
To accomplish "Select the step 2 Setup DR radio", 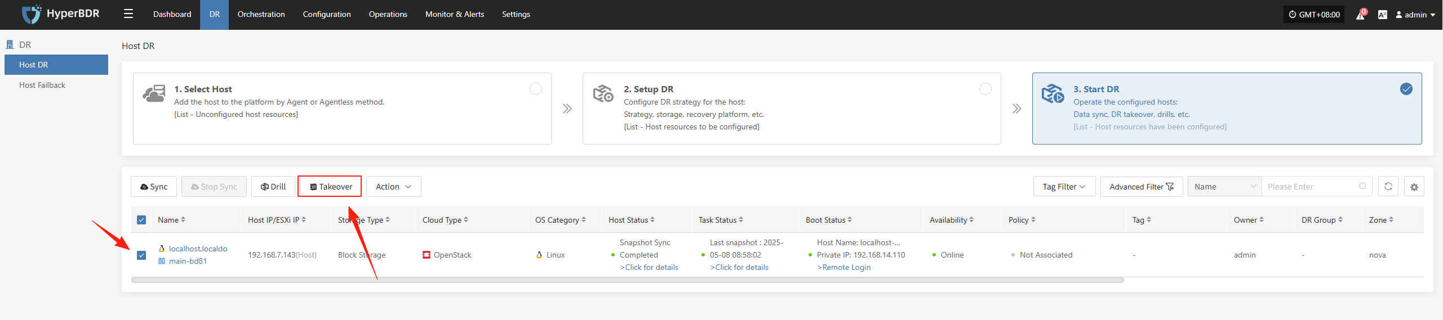I will point(985,89).
